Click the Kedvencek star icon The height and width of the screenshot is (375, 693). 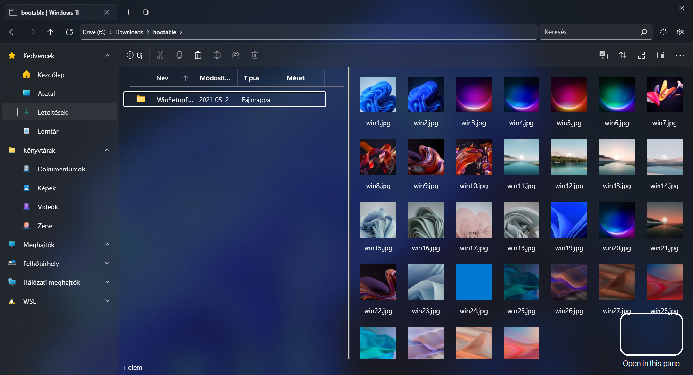(x=12, y=56)
